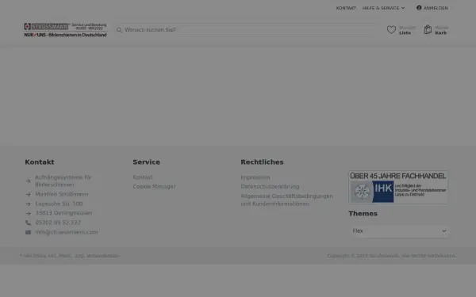476x297 pixels.
Task: Click the Kontakt footer heading
Action: tap(40, 162)
